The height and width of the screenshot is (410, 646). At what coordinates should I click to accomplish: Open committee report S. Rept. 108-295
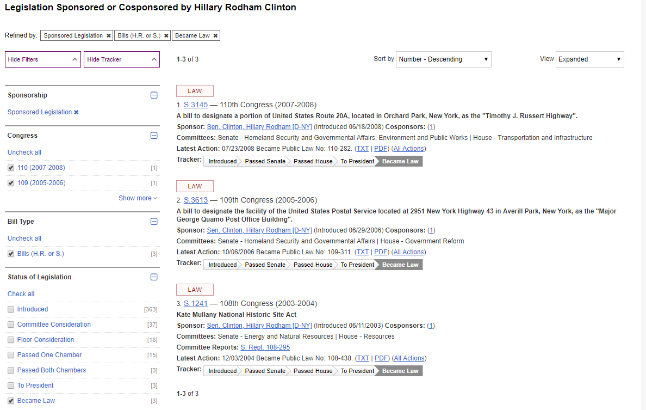tap(265, 348)
